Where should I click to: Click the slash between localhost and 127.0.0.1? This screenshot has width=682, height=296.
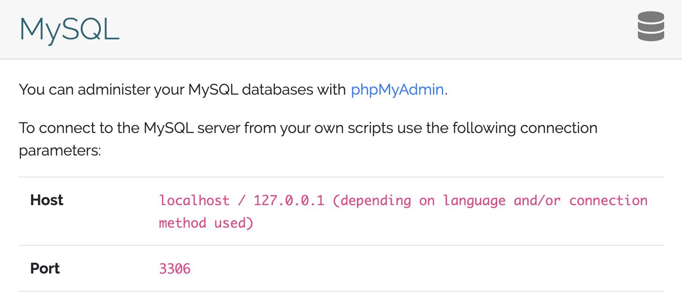(x=242, y=201)
